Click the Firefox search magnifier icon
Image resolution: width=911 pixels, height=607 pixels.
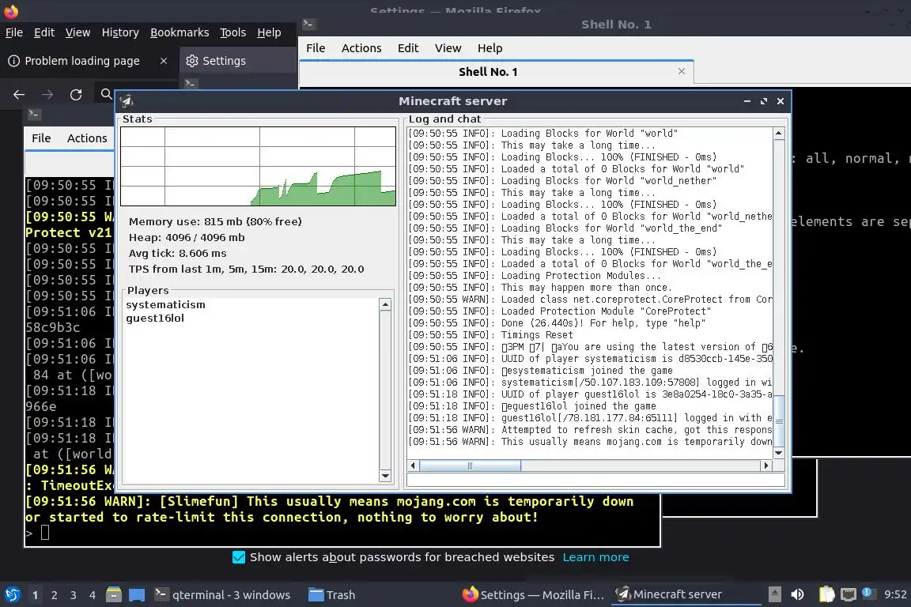tap(106, 93)
